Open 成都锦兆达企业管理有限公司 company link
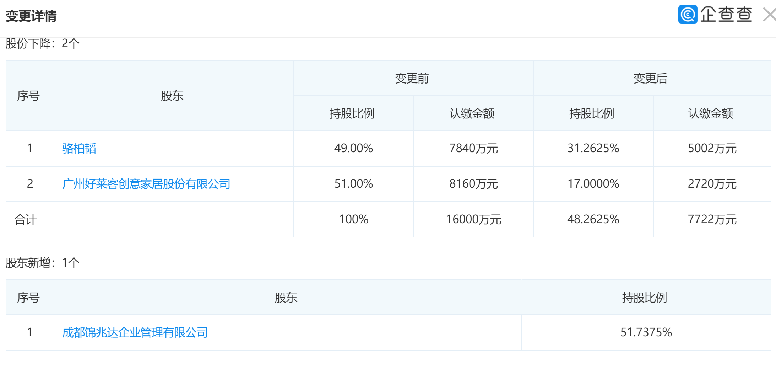The height and width of the screenshot is (369, 776). point(135,332)
